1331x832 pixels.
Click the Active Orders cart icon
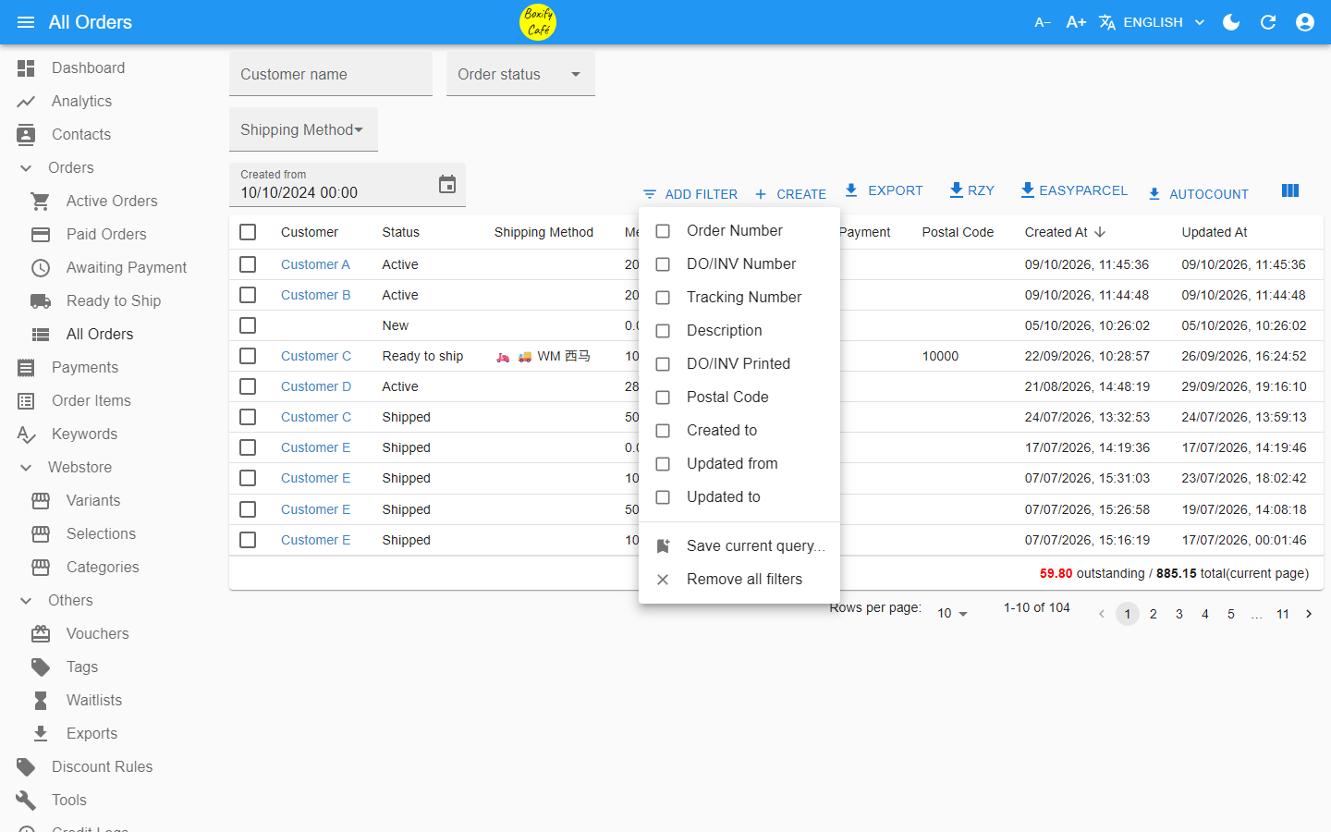tap(41, 202)
